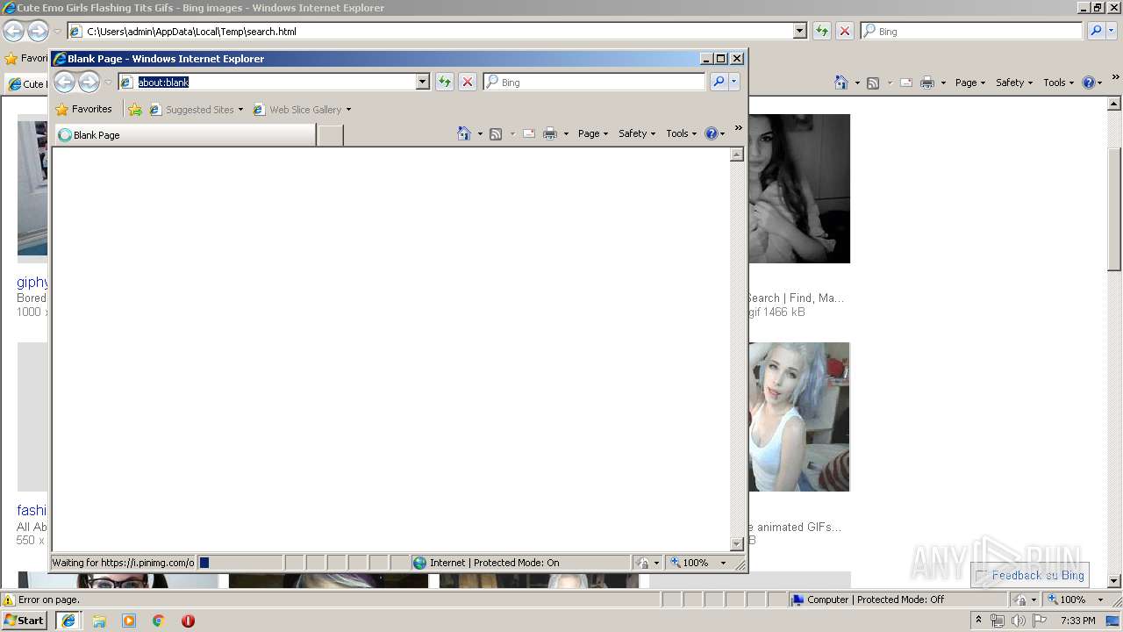Stop loading in the Blank Page window
The height and width of the screenshot is (632, 1123).
468,82
